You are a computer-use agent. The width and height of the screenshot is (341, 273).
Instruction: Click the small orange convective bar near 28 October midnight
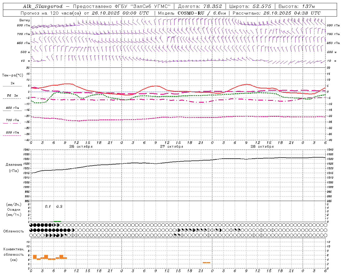[x=206, y=263]
